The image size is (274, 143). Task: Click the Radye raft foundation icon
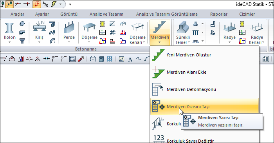pyautogui.click(x=229, y=28)
